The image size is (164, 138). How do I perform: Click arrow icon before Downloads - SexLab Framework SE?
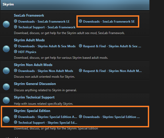coord(80,21)
